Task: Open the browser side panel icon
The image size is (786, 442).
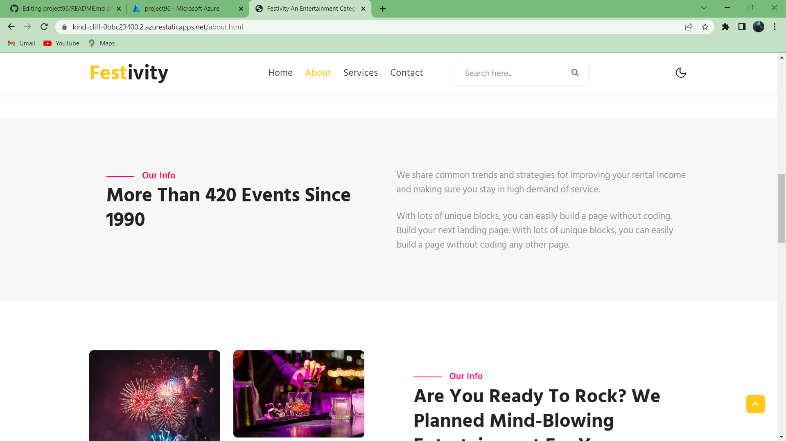Action: pos(742,27)
